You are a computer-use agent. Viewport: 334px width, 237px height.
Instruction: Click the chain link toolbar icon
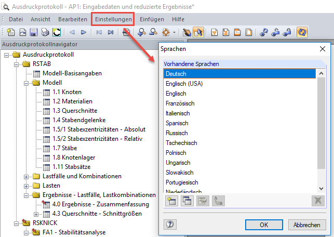click(x=264, y=32)
